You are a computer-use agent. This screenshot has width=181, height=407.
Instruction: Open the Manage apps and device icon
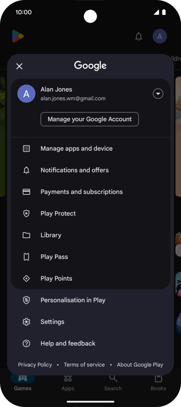tap(26, 148)
